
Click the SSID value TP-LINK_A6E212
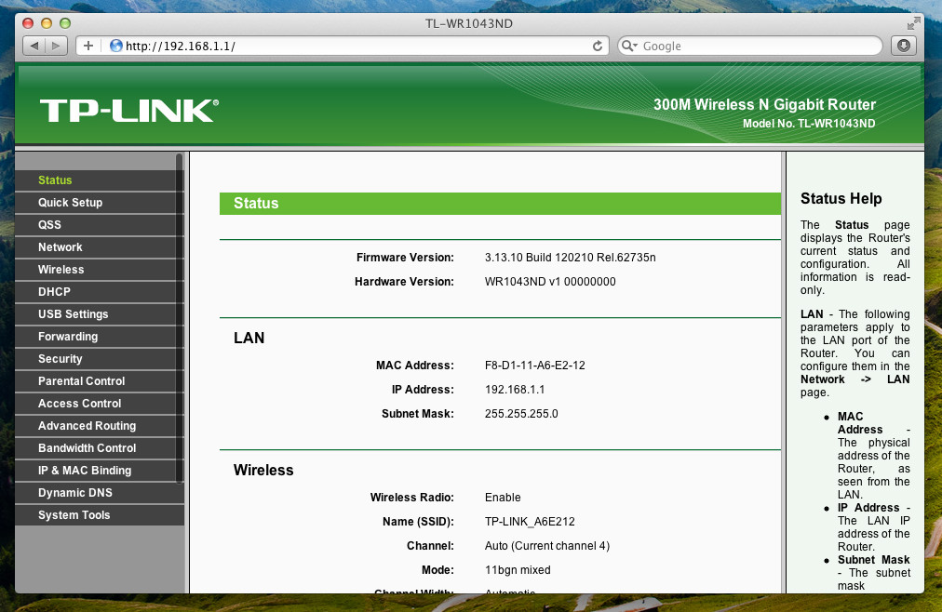[x=530, y=522]
